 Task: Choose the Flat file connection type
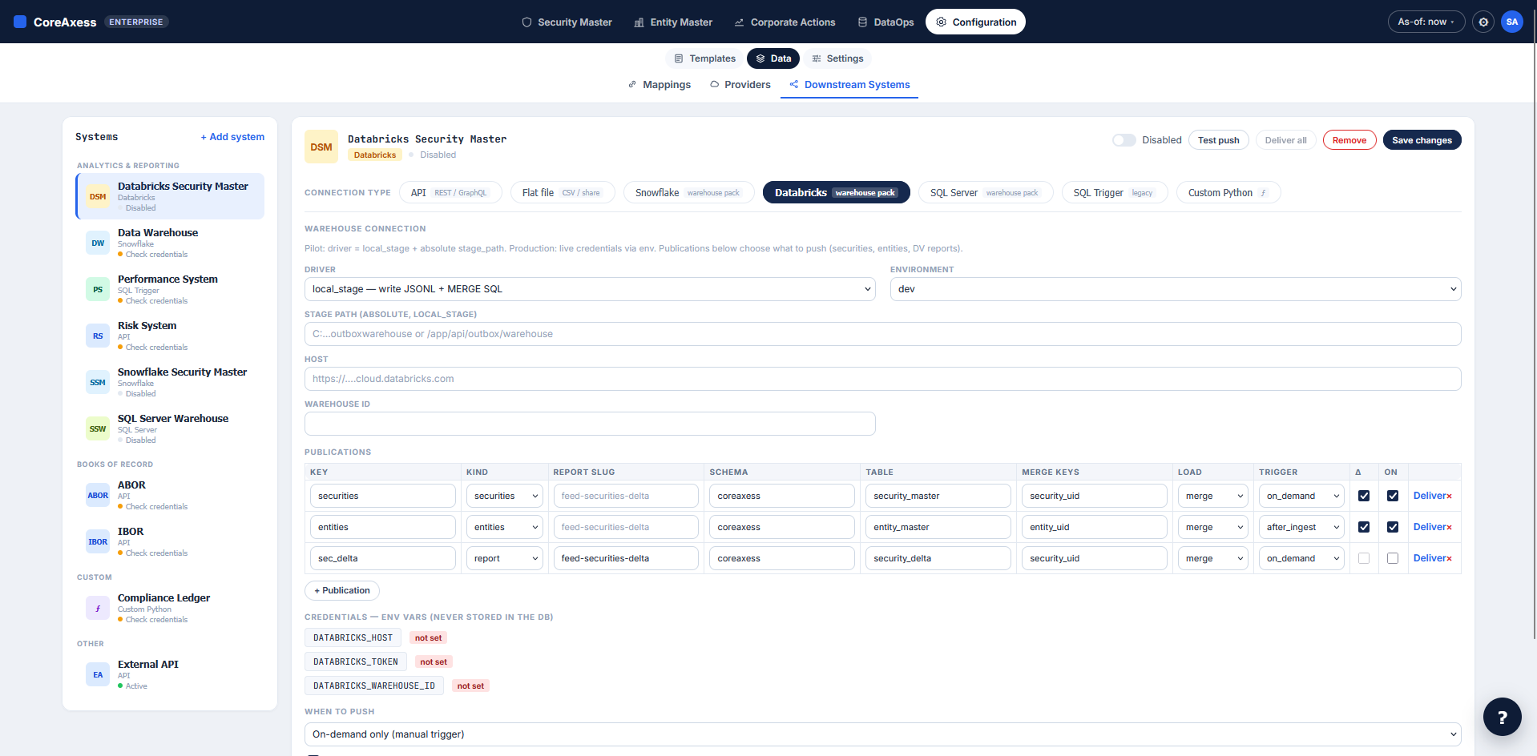pos(562,193)
